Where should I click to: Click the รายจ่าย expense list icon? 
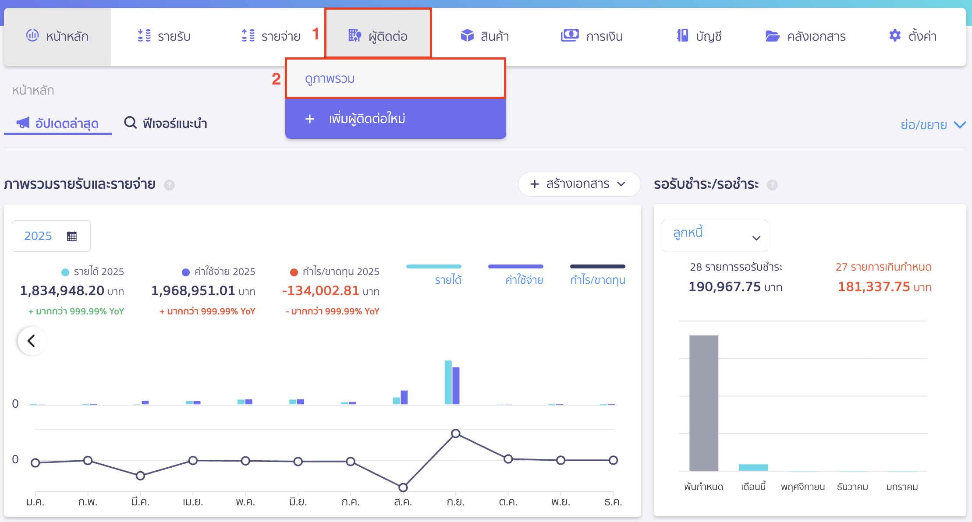pyautogui.click(x=248, y=35)
